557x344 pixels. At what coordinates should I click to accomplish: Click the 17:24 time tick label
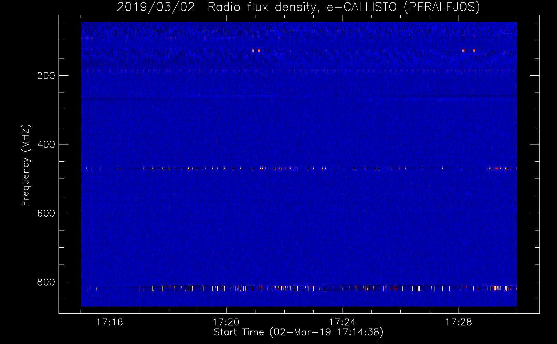pyautogui.click(x=342, y=322)
